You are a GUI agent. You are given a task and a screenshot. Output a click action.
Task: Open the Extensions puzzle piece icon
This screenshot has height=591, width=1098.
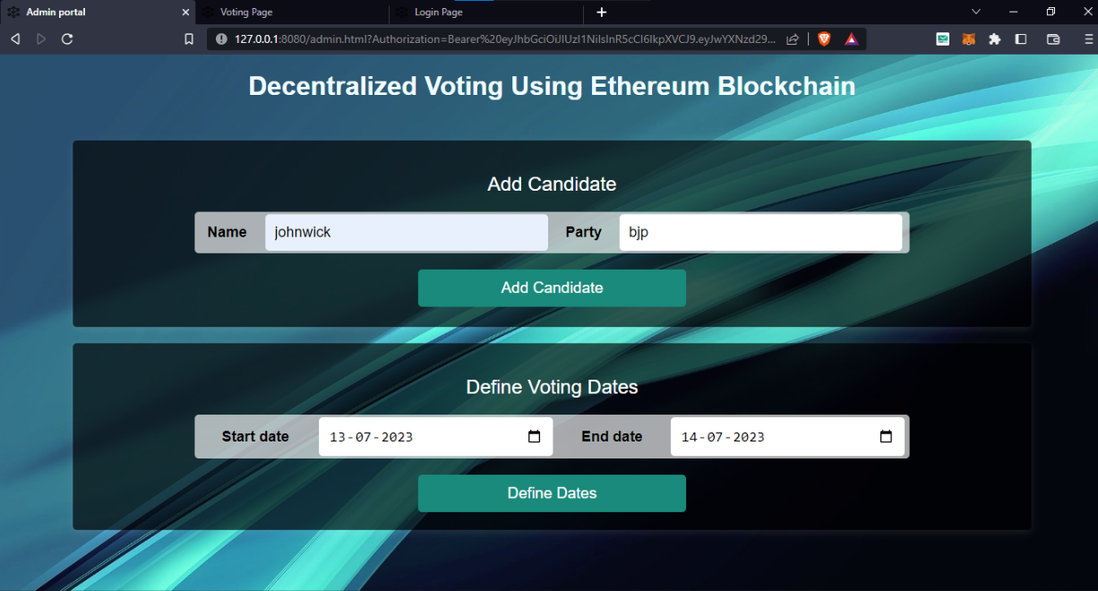click(994, 39)
